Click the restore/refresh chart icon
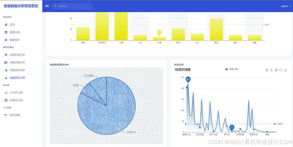Viewport: 293px width, 147px height. (281, 70)
